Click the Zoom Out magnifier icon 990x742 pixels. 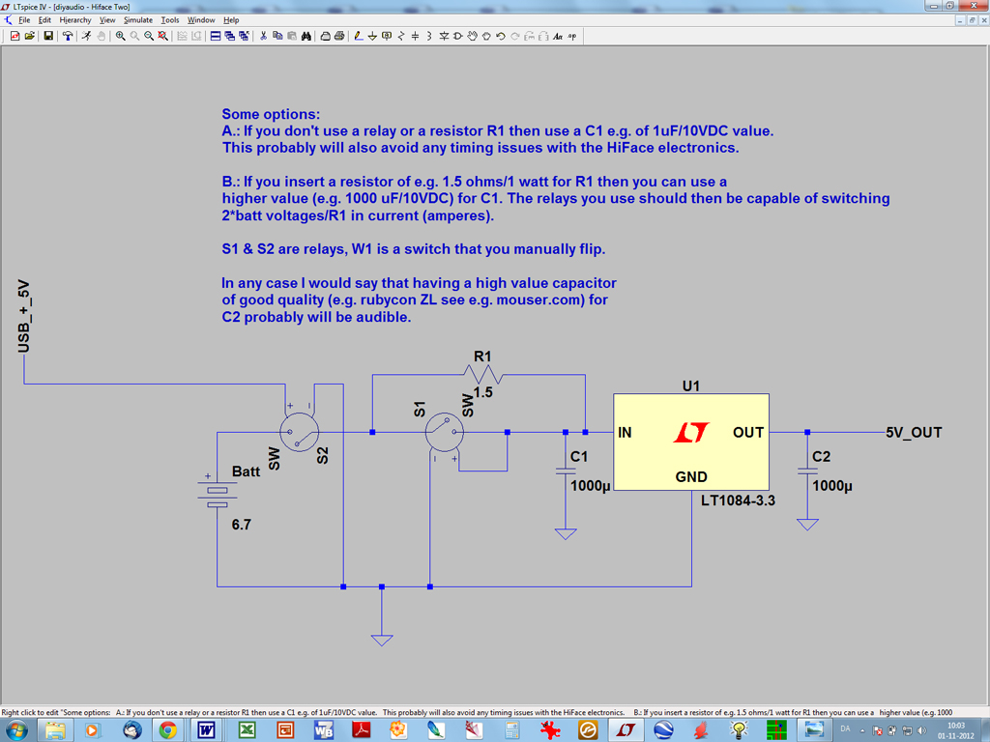click(148, 37)
